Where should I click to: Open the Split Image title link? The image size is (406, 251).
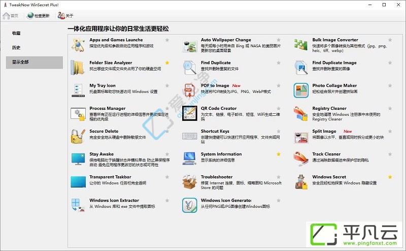[x=324, y=131]
